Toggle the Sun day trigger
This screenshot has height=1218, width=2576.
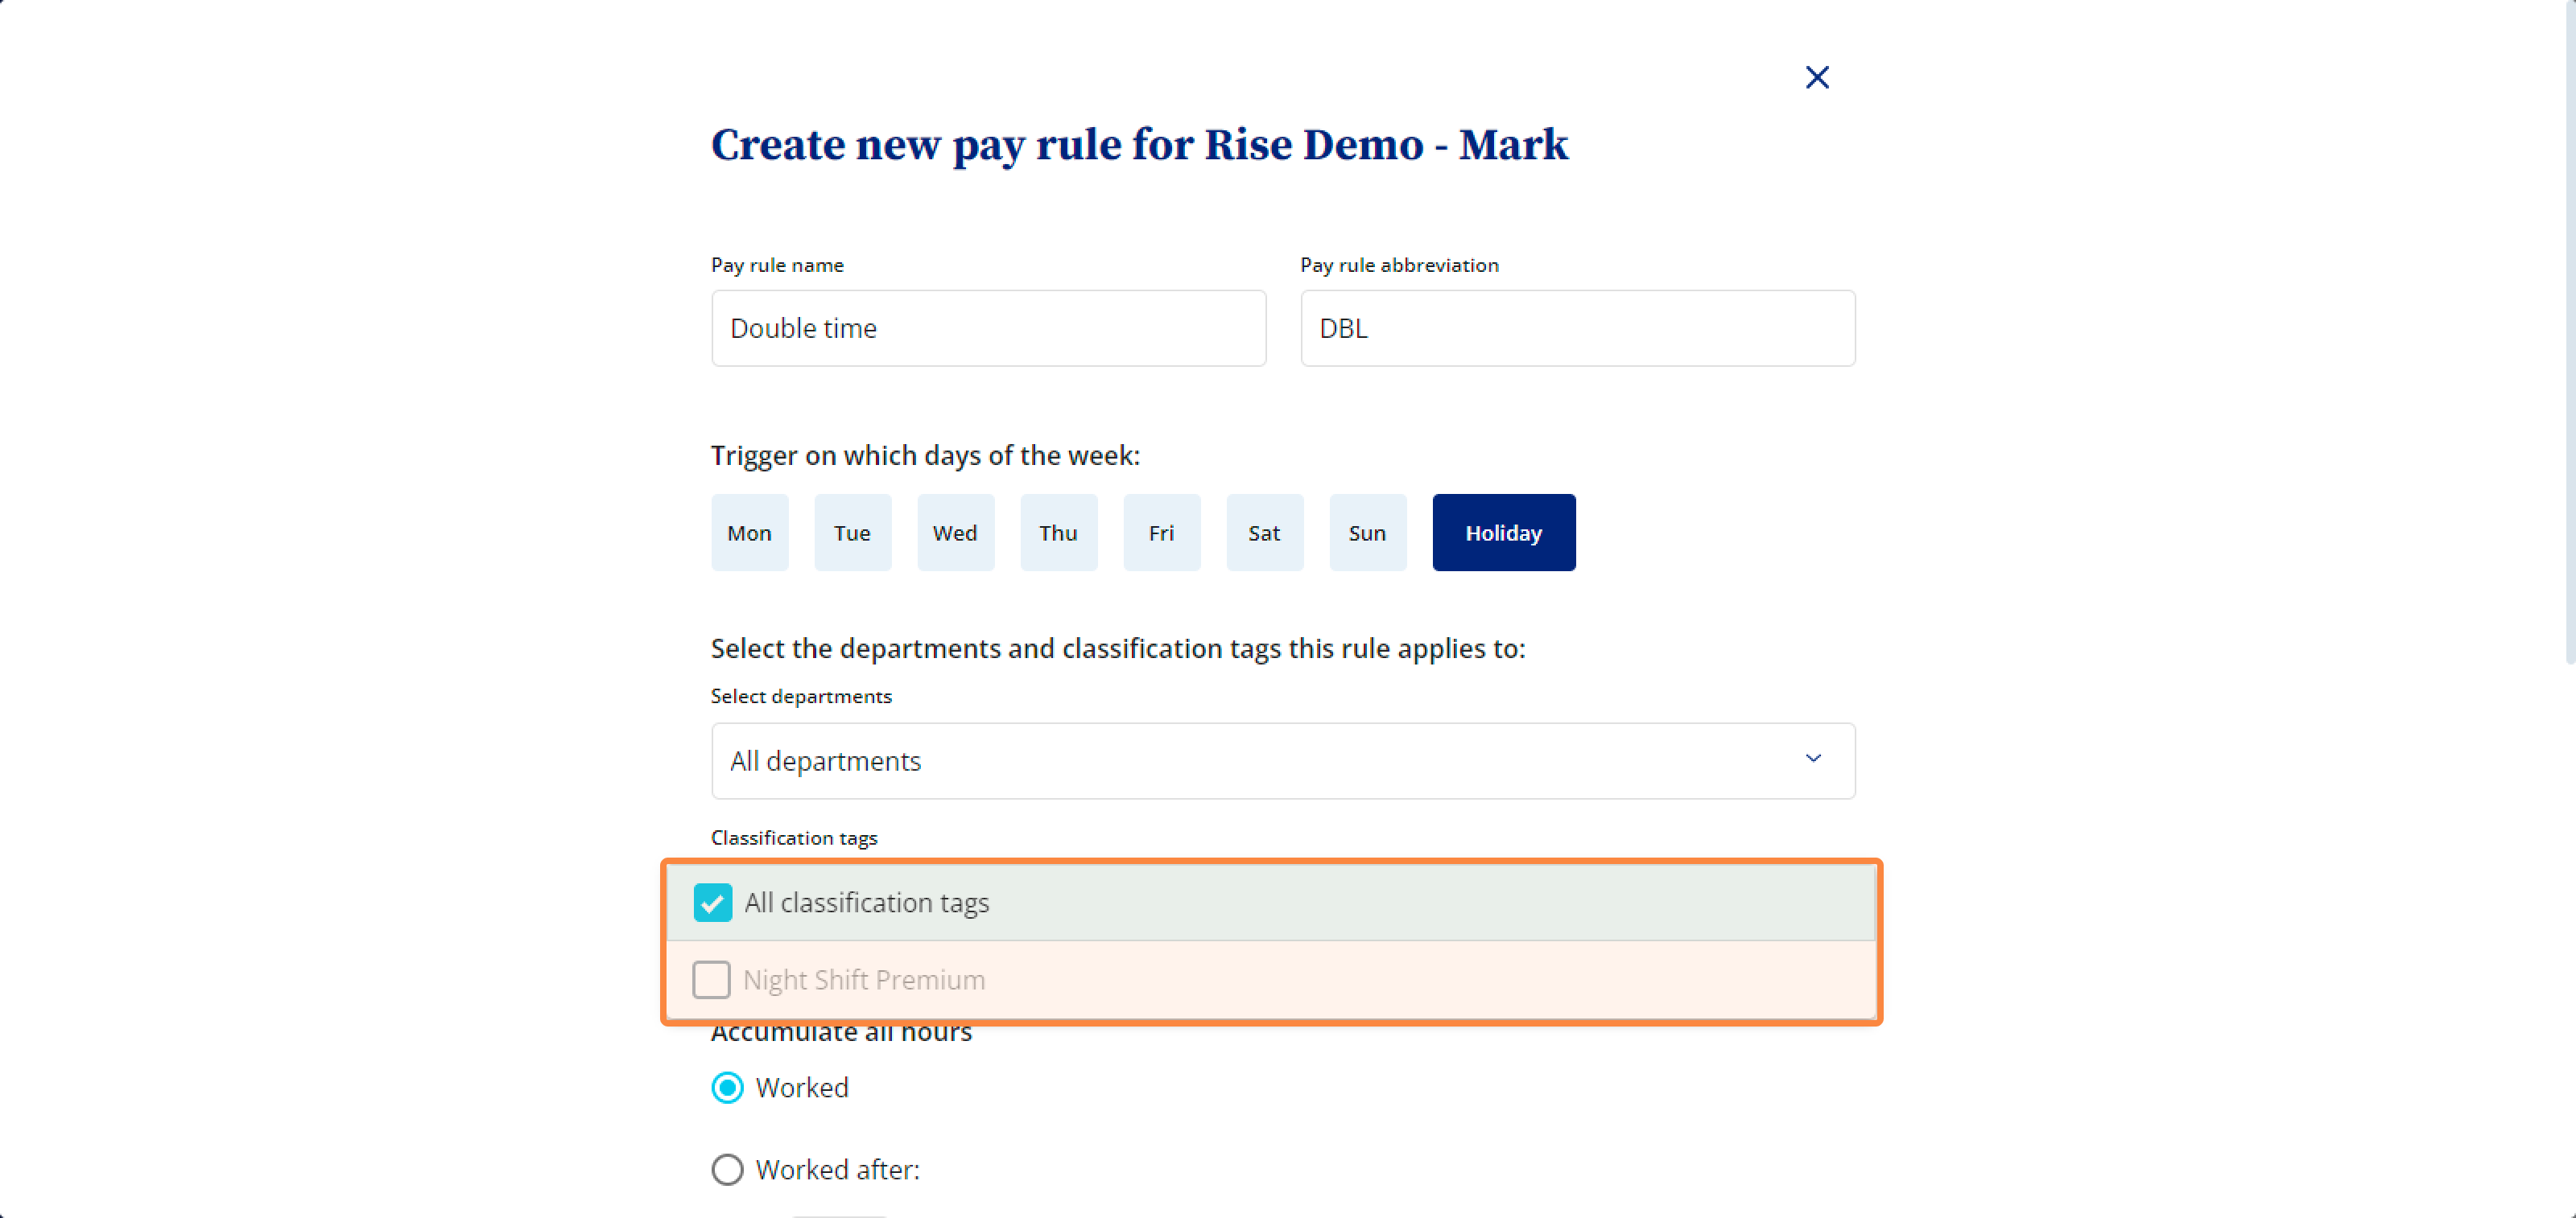coord(1367,533)
